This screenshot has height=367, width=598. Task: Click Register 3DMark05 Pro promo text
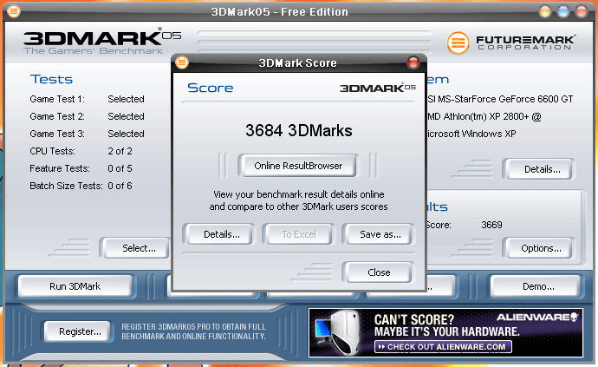coord(194,331)
